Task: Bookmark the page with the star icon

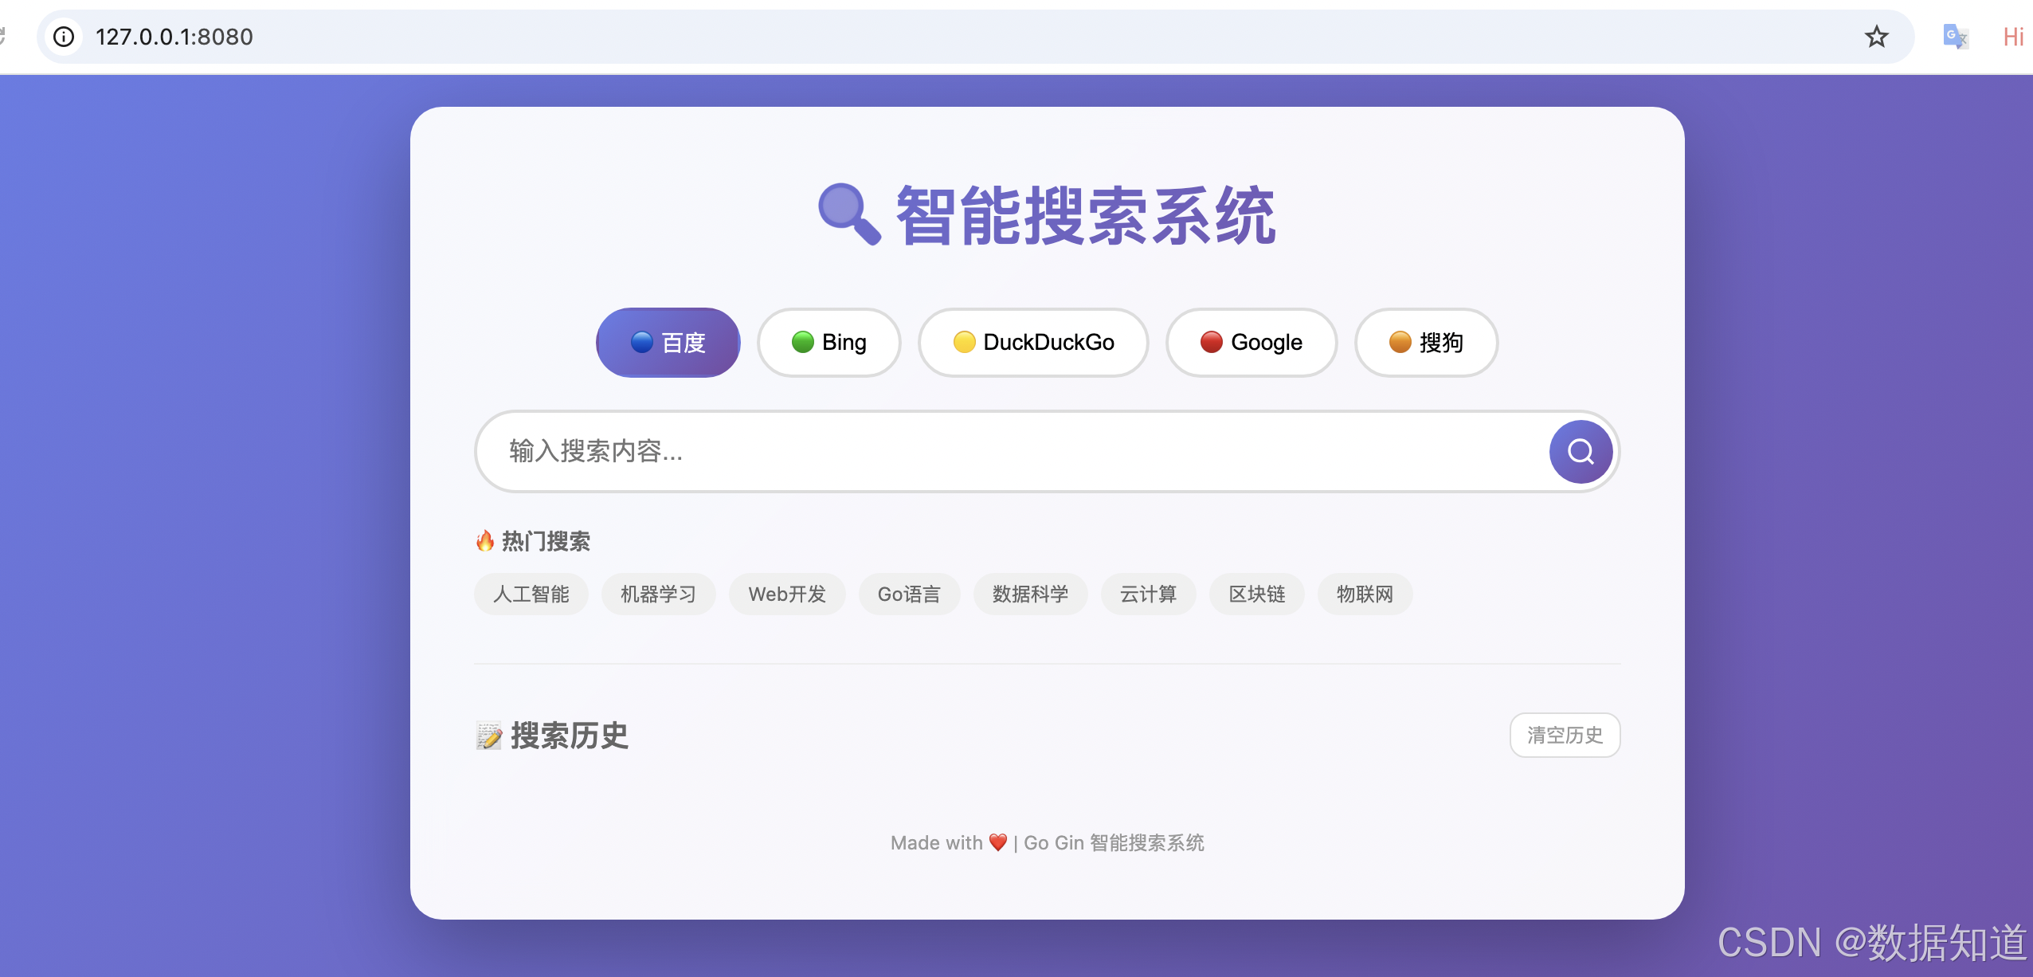Action: click(1877, 37)
